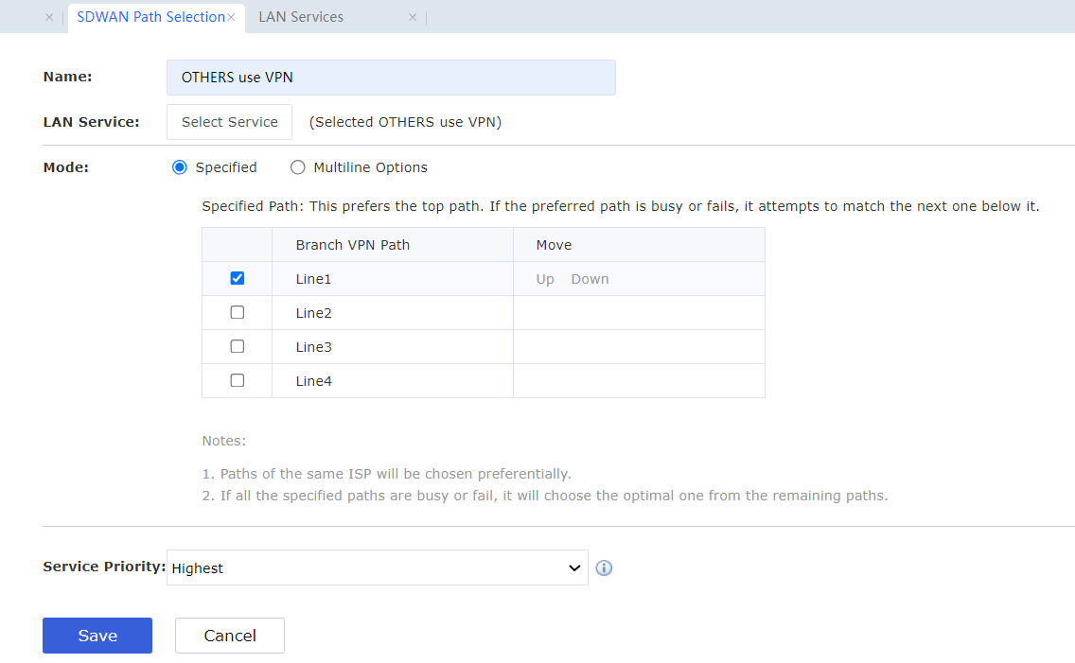Check the Line3 path checkbox
Image resolution: width=1075 pixels, height=663 pixels.
238,347
